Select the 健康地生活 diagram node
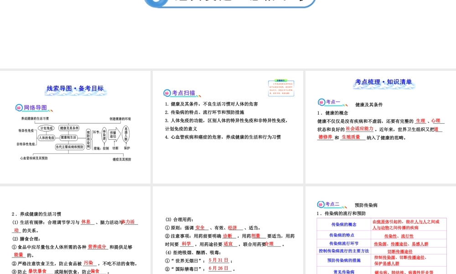This screenshot has height=274, width=456. coord(68,137)
